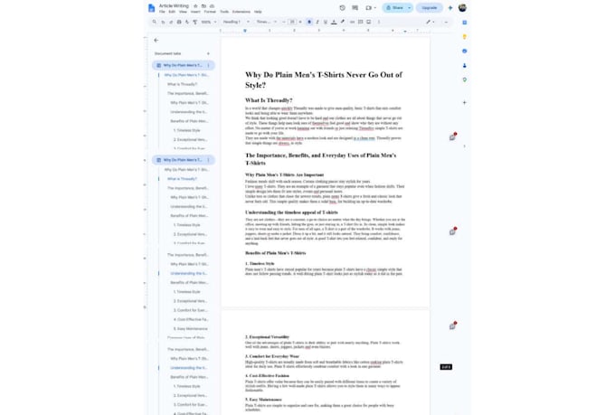Run spelling and grammar check
This screenshot has width=615, height=415.
click(187, 22)
